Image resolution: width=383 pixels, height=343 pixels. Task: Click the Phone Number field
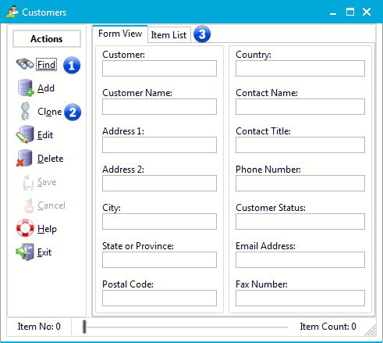pos(300,183)
